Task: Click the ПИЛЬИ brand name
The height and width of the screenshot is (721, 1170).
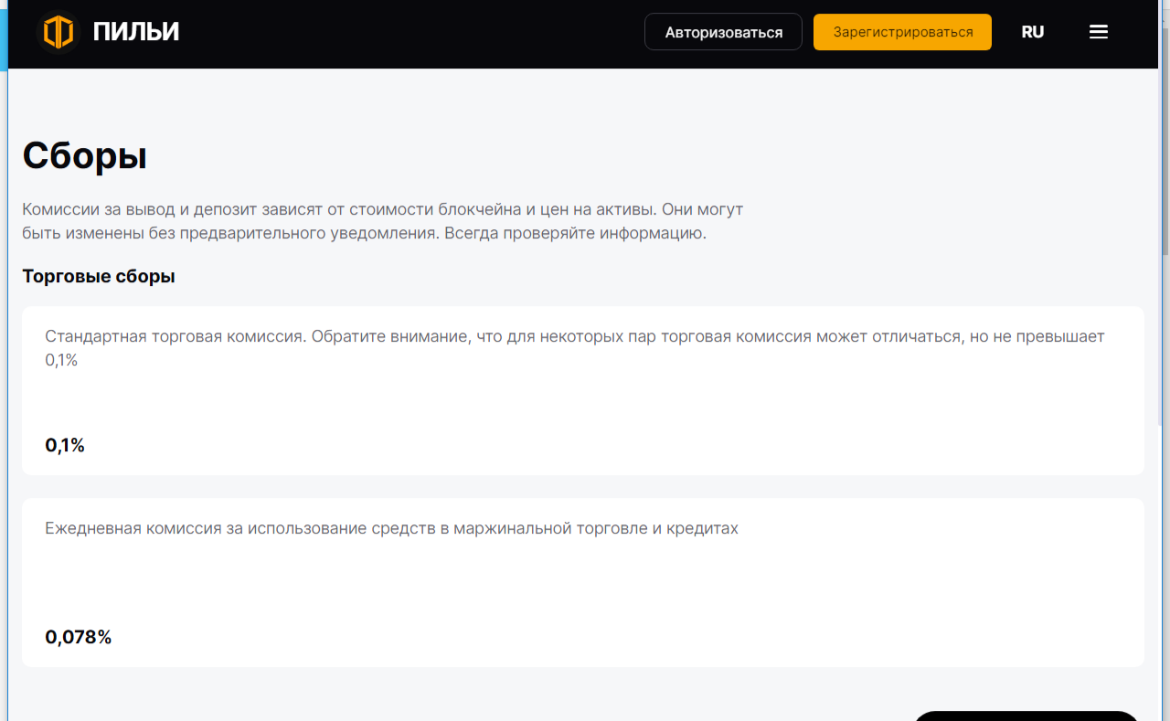Action: [x=136, y=32]
